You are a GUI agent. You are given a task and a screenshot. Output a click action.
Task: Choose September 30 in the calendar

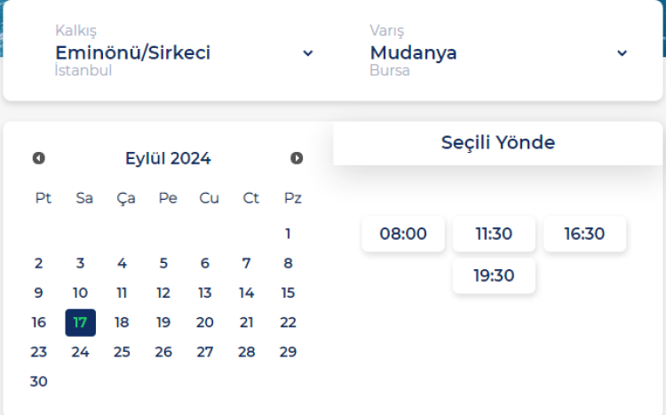(38, 381)
